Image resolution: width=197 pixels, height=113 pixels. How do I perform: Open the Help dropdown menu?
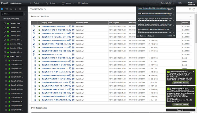[x=181, y=3]
